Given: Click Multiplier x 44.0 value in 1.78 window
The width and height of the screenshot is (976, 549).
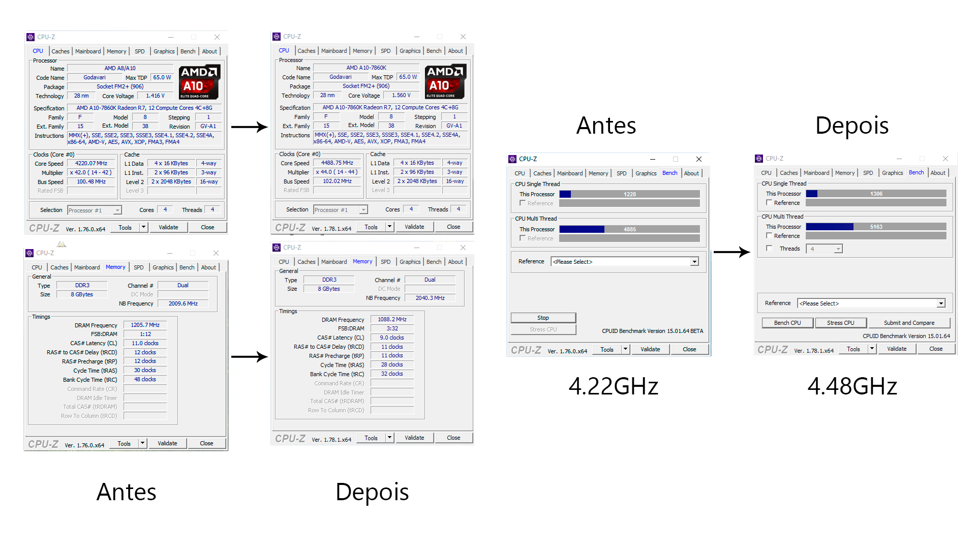Looking at the screenshot, I should tap(338, 172).
